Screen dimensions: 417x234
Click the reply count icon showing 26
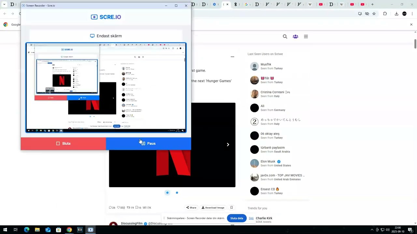[110, 207]
